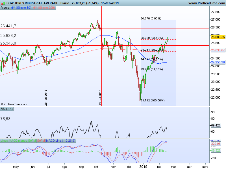Click the 27.000 price axis label
Screen dimensions: 226x169
click(216, 19)
